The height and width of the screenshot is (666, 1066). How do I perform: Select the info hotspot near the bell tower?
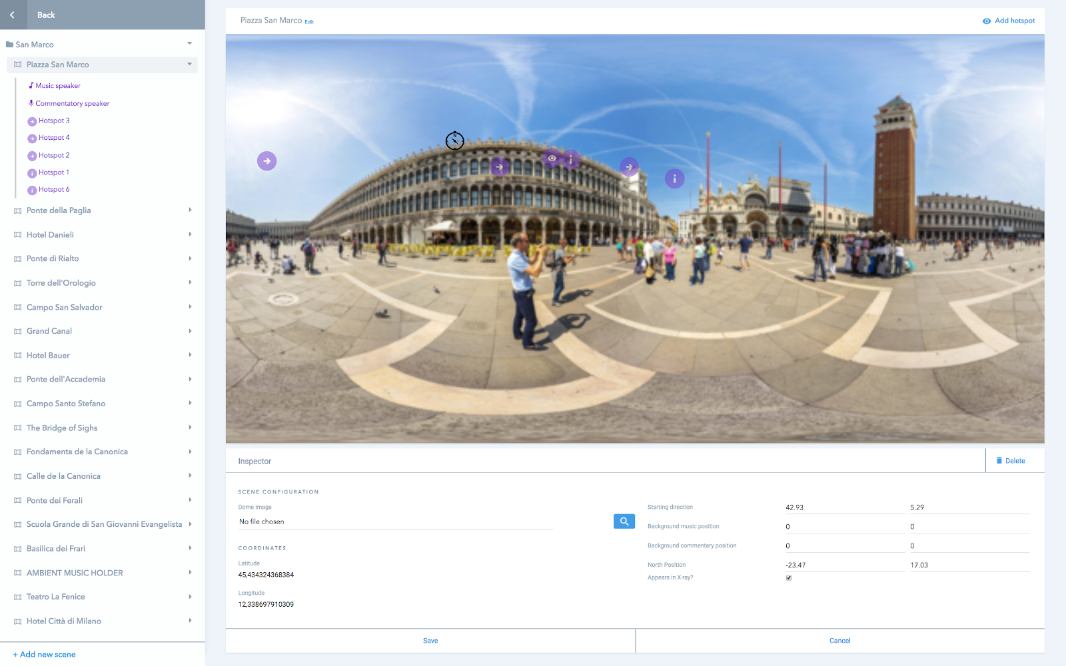[x=674, y=178]
